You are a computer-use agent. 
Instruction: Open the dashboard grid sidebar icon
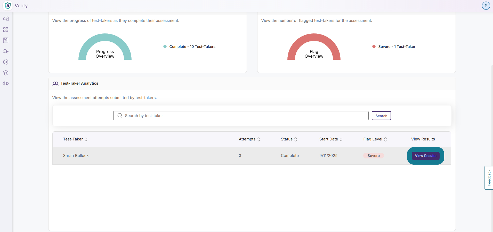[6, 30]
